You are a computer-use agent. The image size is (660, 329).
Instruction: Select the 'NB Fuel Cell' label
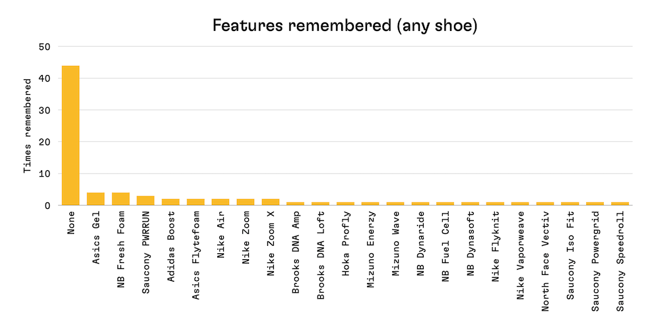[445, 243]
